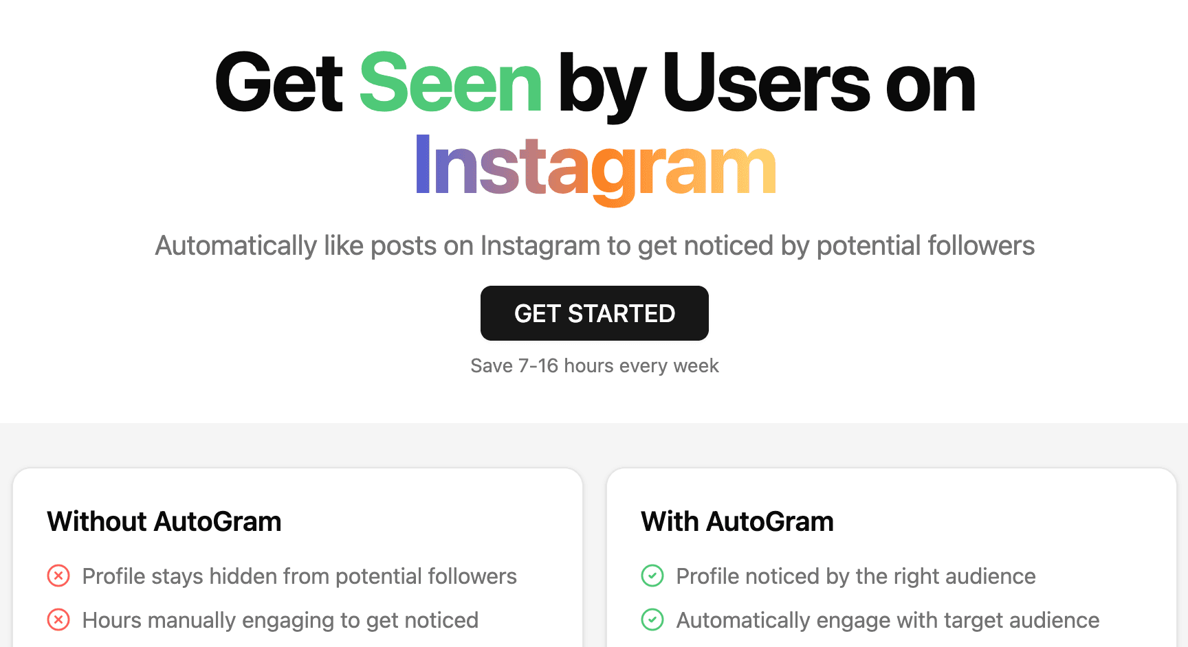Click the 'Get Seen by Users on' heading
This screenshot has width=1188, height=647.
(x=594, y=82)
